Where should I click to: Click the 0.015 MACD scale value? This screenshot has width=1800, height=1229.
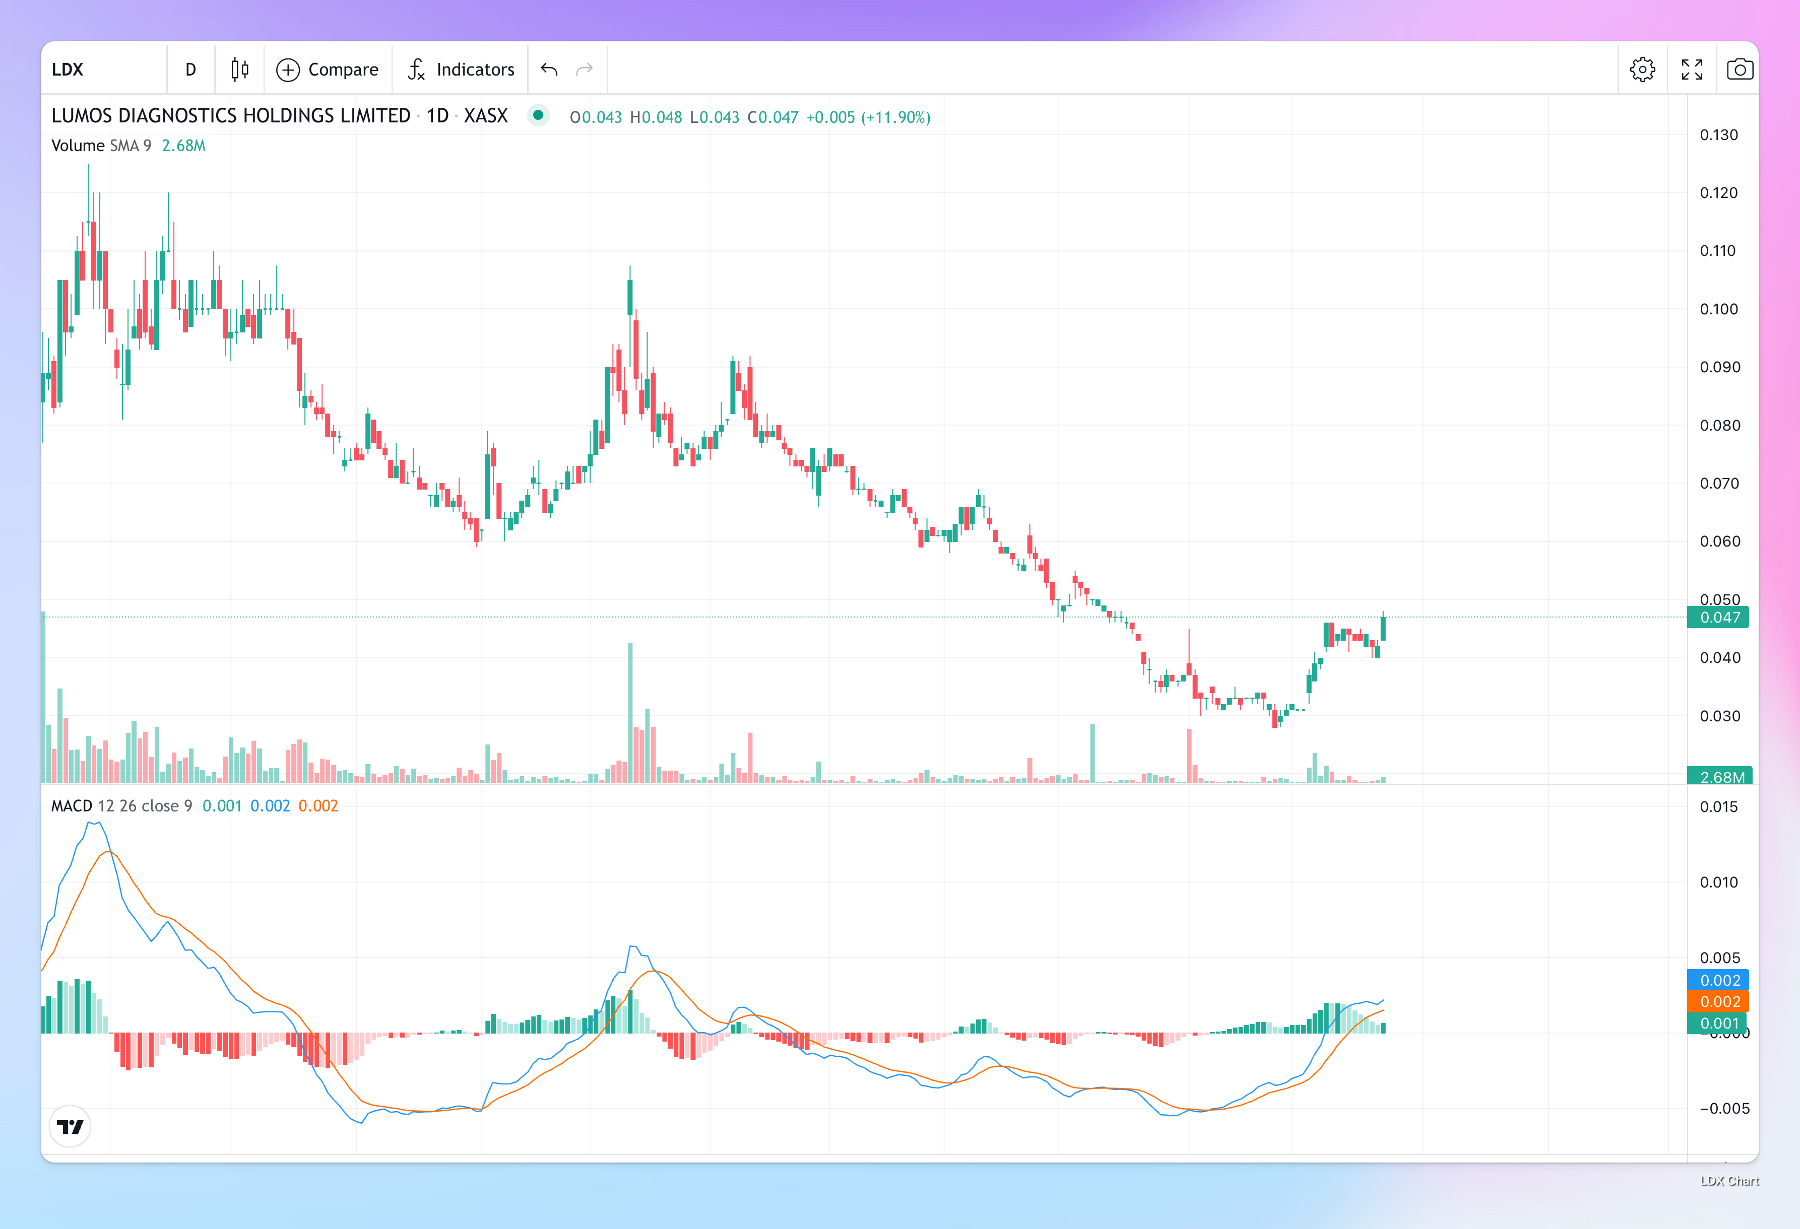(1719, 807)
